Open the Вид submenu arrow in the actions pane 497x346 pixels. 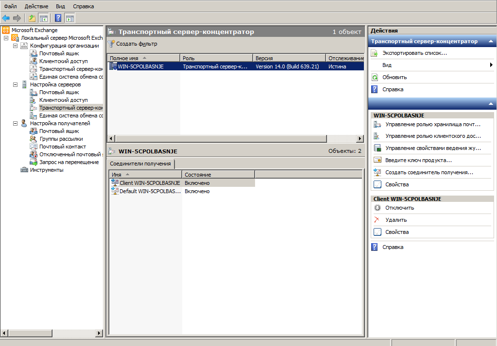491,65
